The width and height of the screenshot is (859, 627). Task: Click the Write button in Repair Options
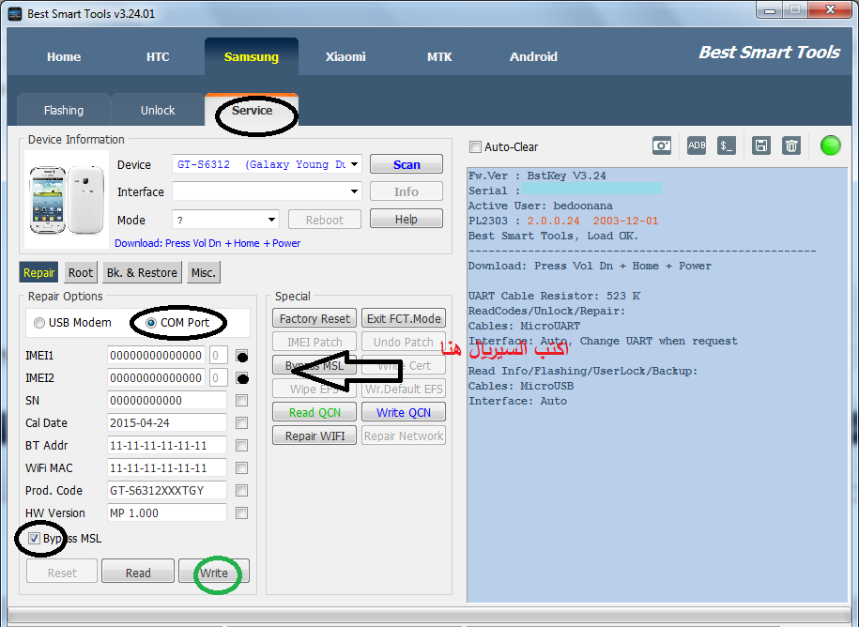click(214, 573)
